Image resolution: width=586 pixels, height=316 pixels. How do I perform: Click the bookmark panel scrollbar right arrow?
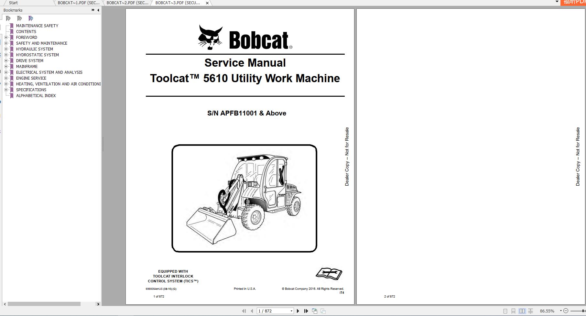tap(98, 304)
